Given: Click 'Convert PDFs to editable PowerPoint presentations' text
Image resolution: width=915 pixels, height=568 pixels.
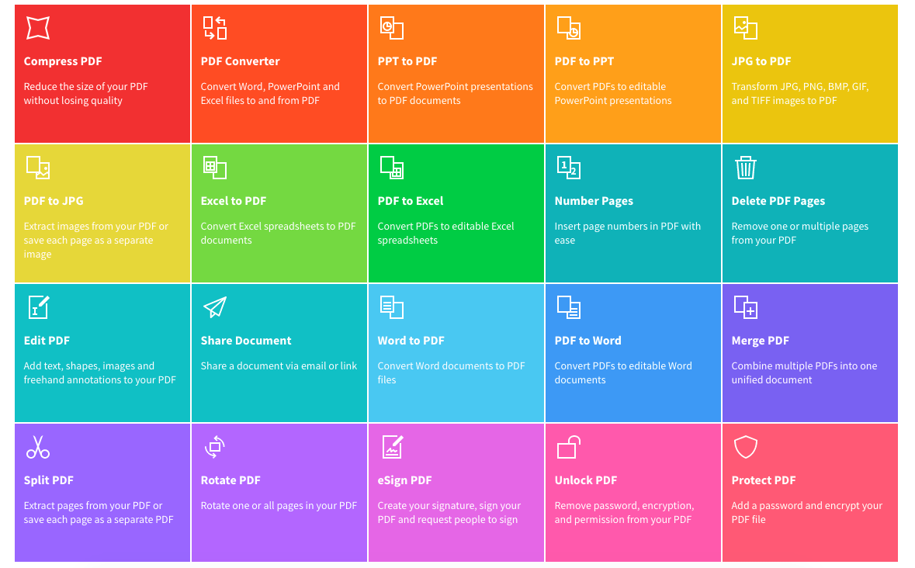Looking at the screenshot, I should pos(613,93).
